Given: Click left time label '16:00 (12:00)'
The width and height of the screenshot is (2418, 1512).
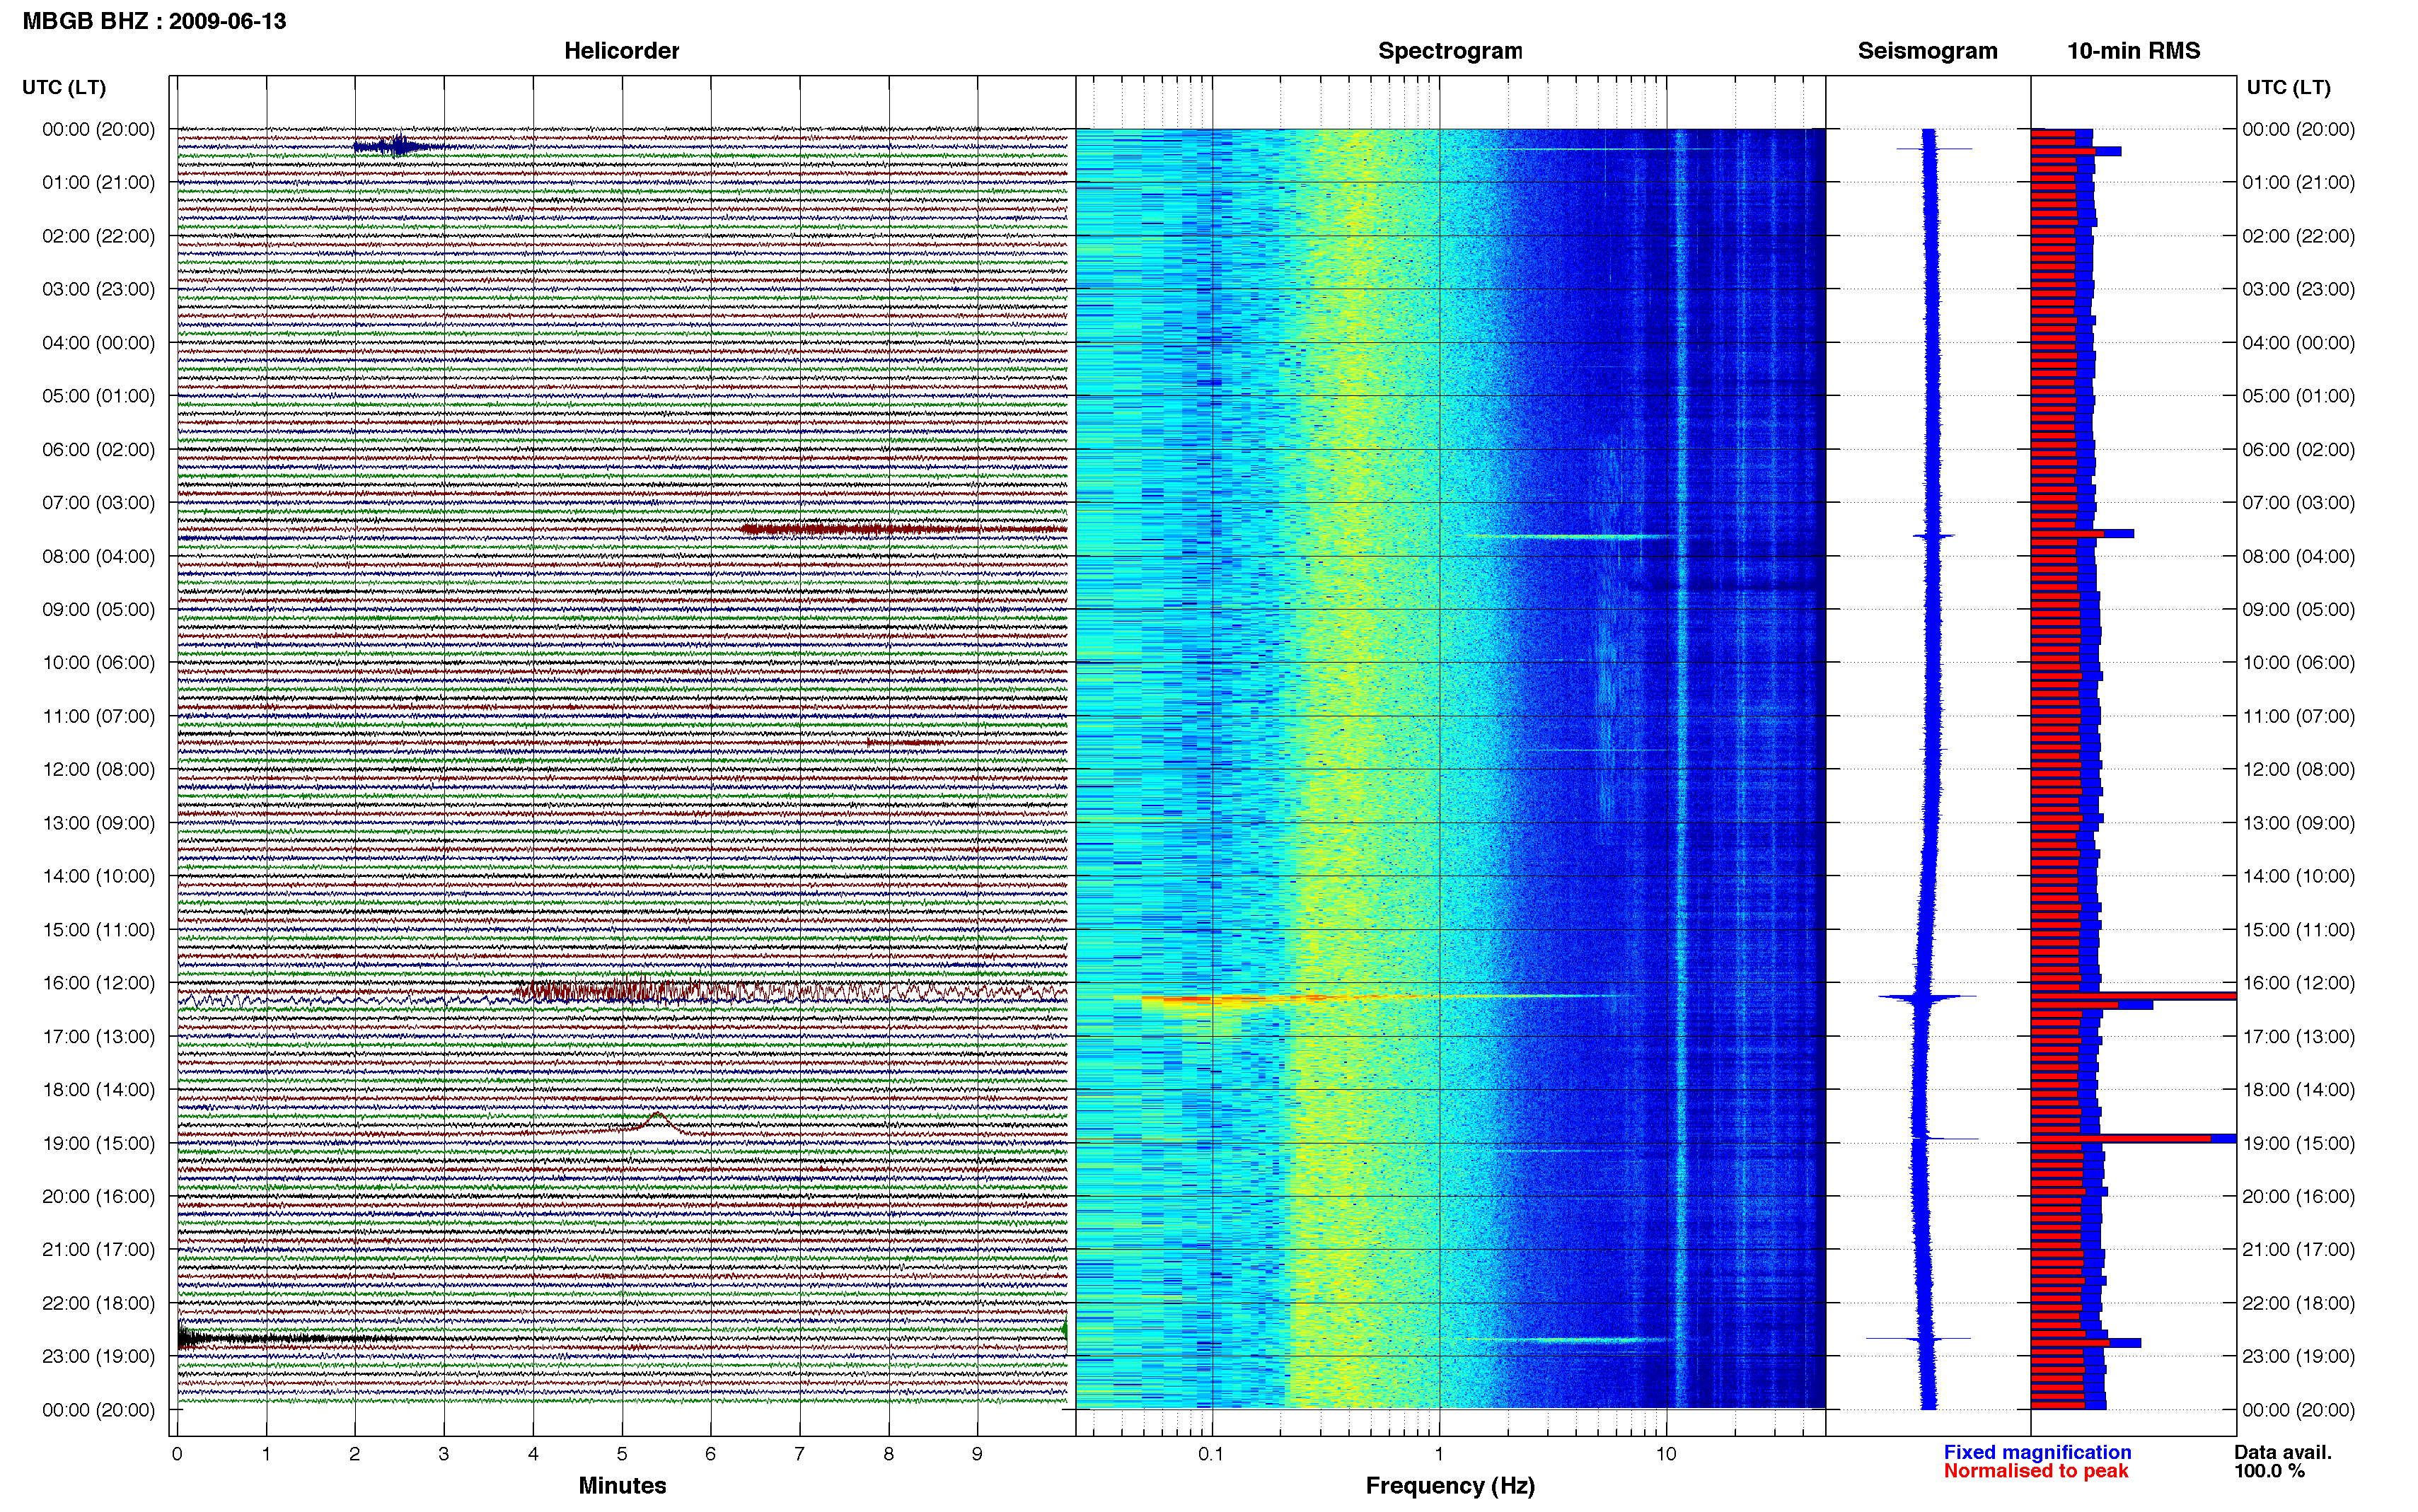Looking at the screenshot, I should click(x=98, y=982).
